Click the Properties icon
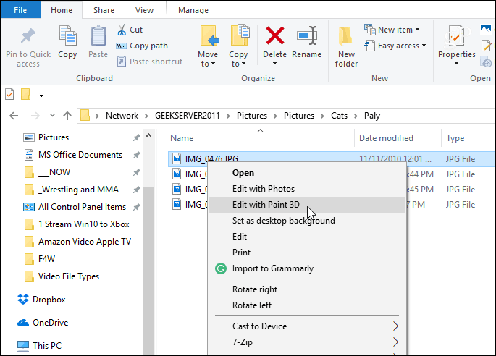The image size is (496, 356). [456, 36]
